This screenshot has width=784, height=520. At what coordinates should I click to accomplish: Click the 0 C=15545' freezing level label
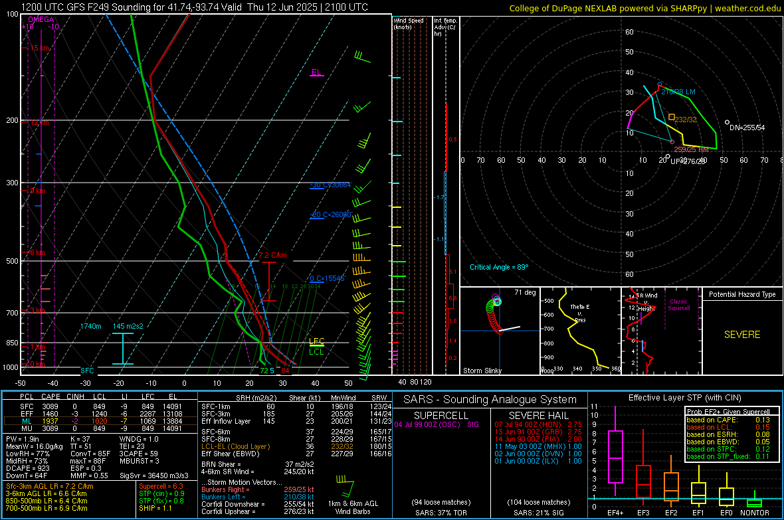click(327, 278)
